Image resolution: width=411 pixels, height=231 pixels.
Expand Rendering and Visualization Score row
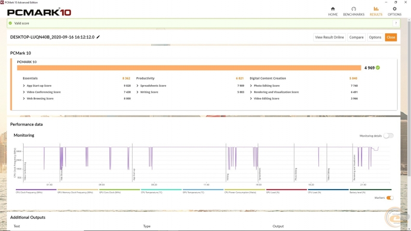[x=251, y=92]
